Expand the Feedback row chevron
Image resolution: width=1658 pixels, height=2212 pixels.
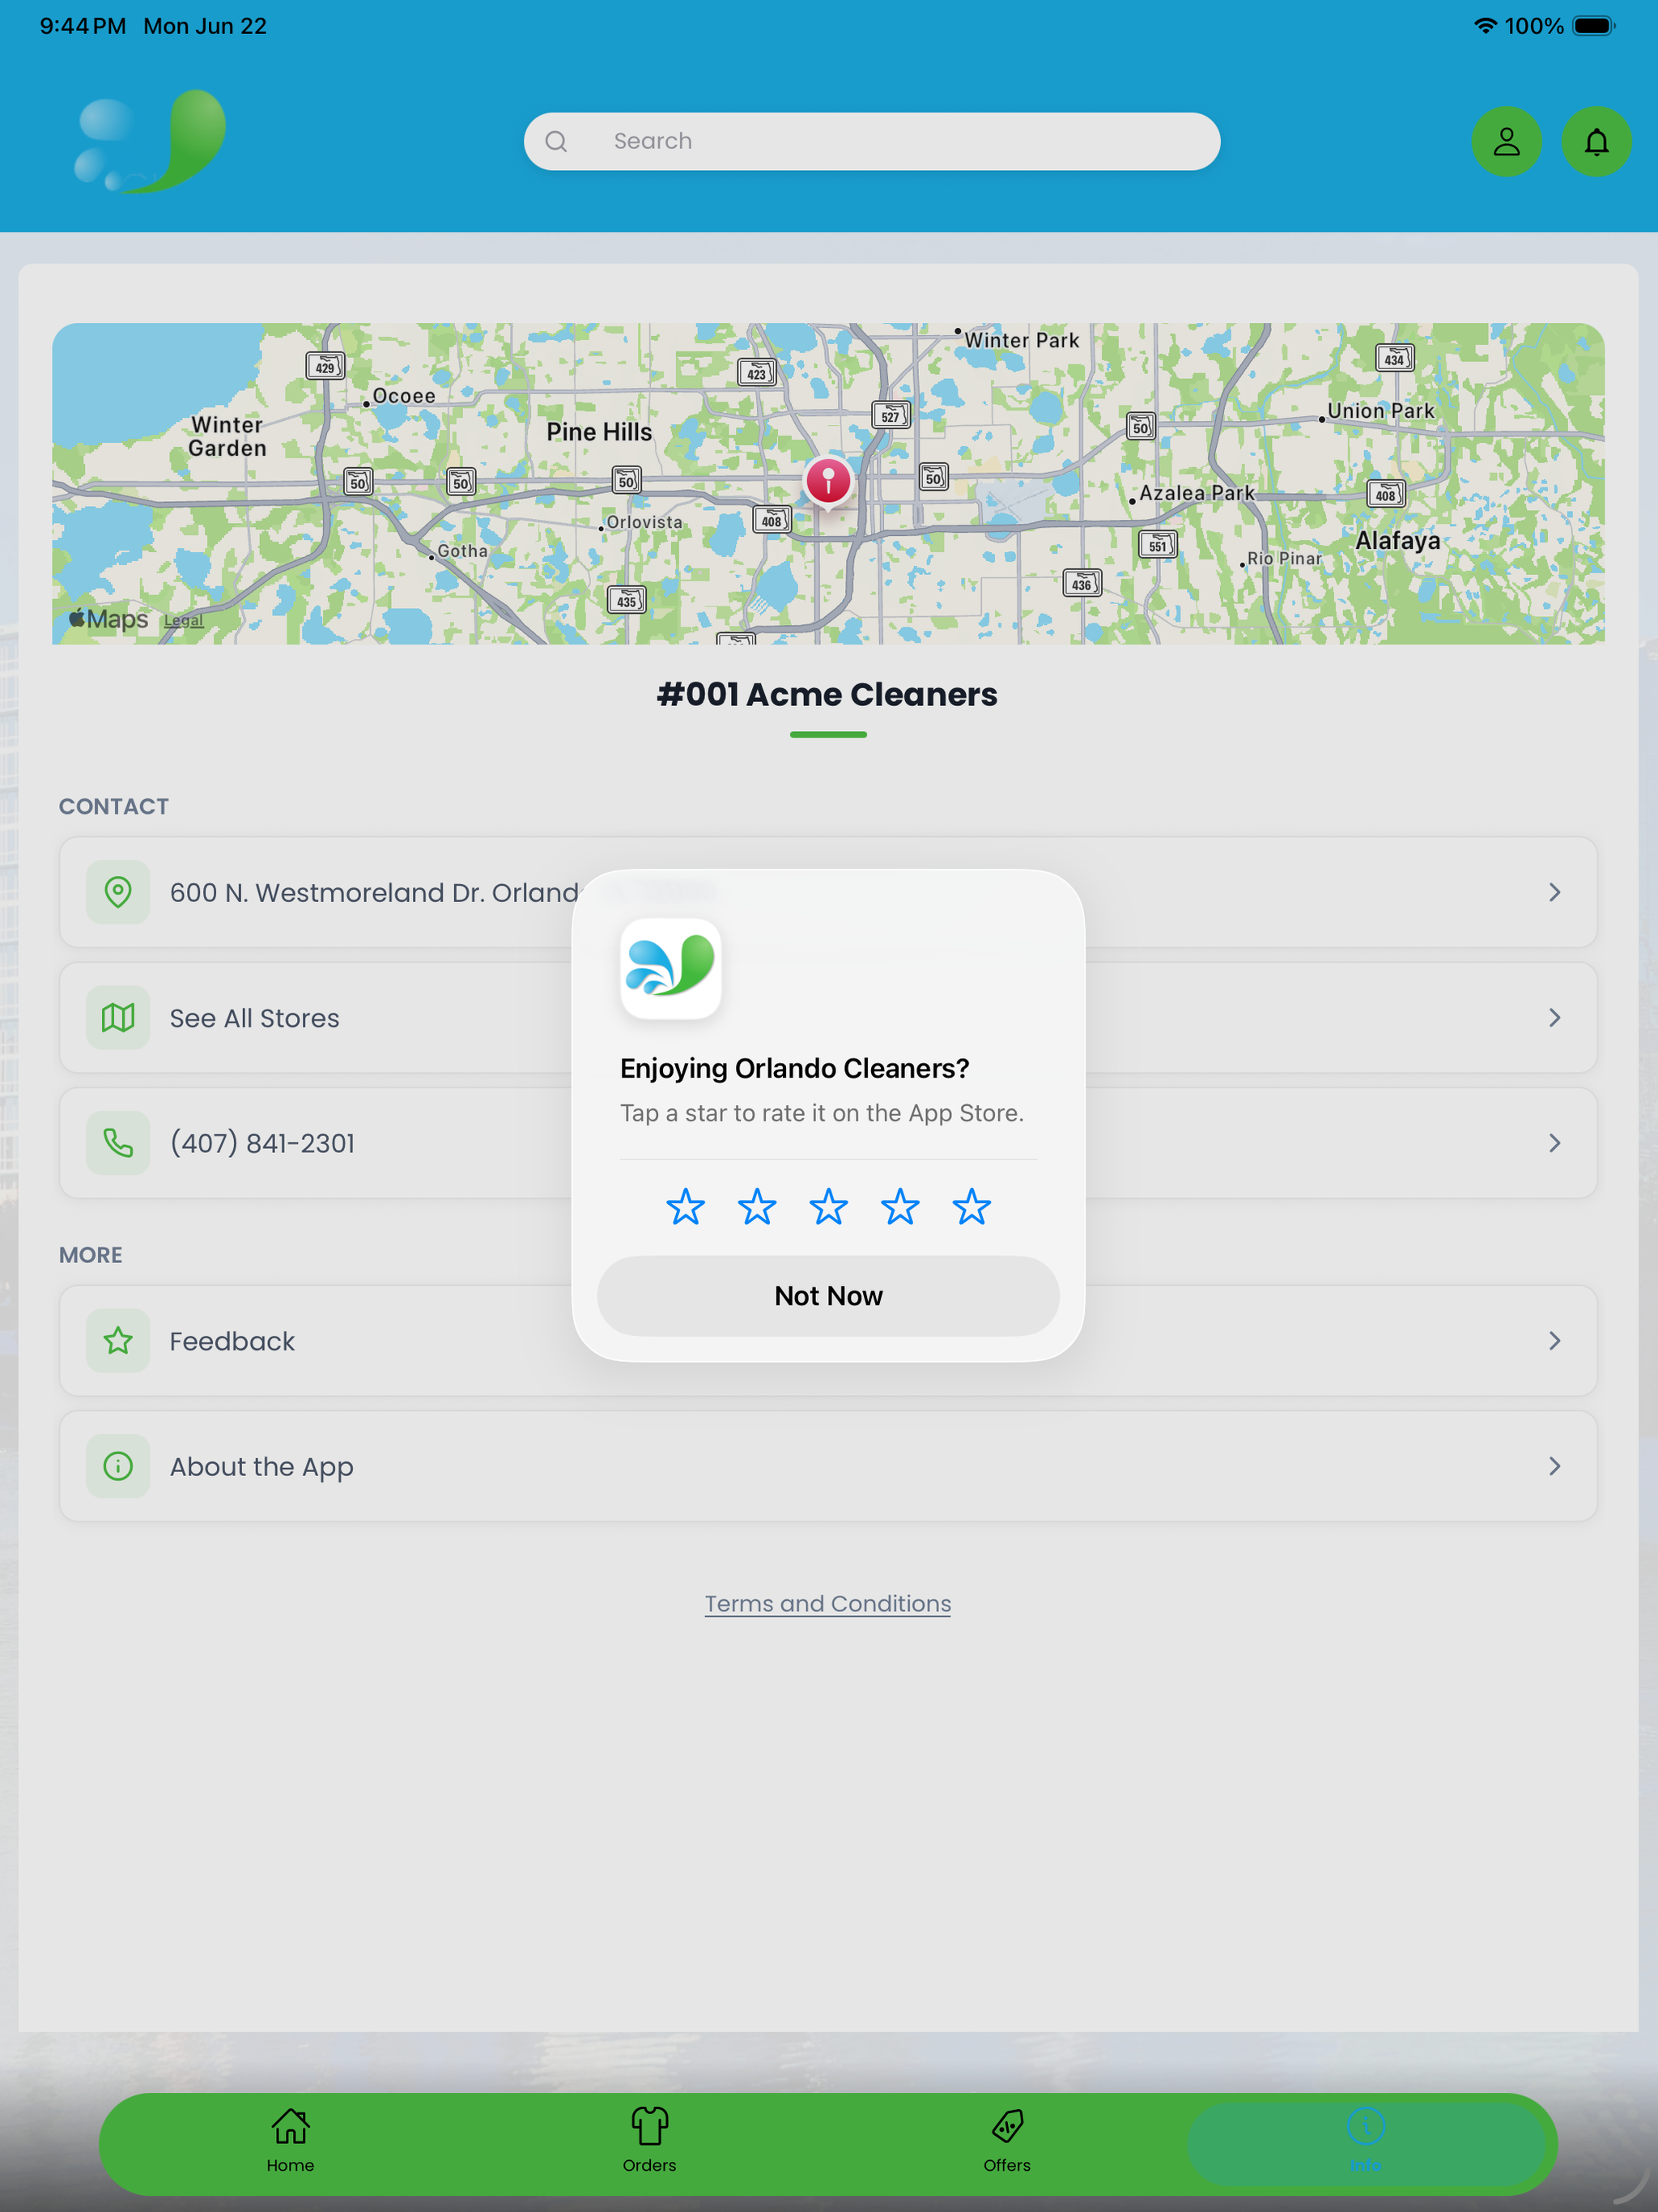1554,1341
